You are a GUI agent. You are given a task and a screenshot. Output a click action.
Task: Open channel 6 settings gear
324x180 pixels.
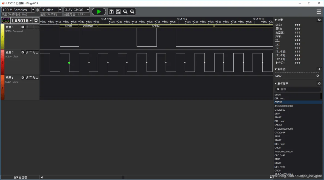pos(23,78)
